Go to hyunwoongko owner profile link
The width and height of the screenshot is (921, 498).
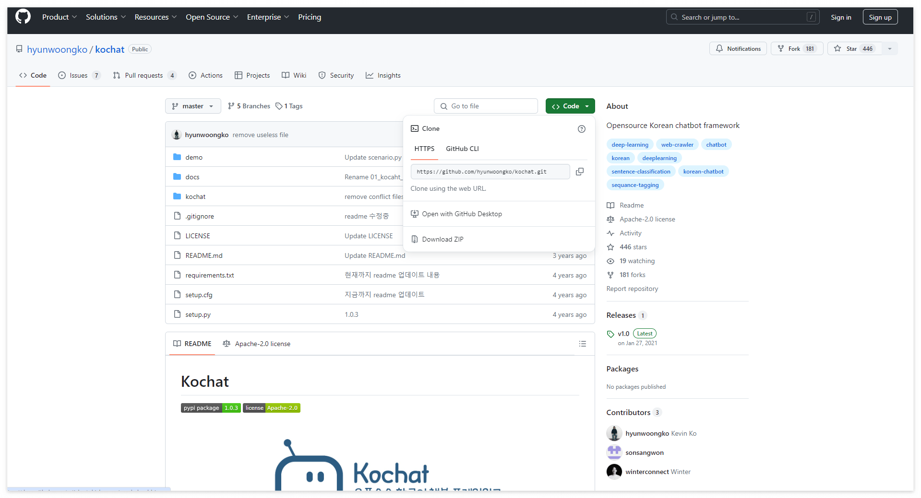pyautogui.click(x=57, y=49)
